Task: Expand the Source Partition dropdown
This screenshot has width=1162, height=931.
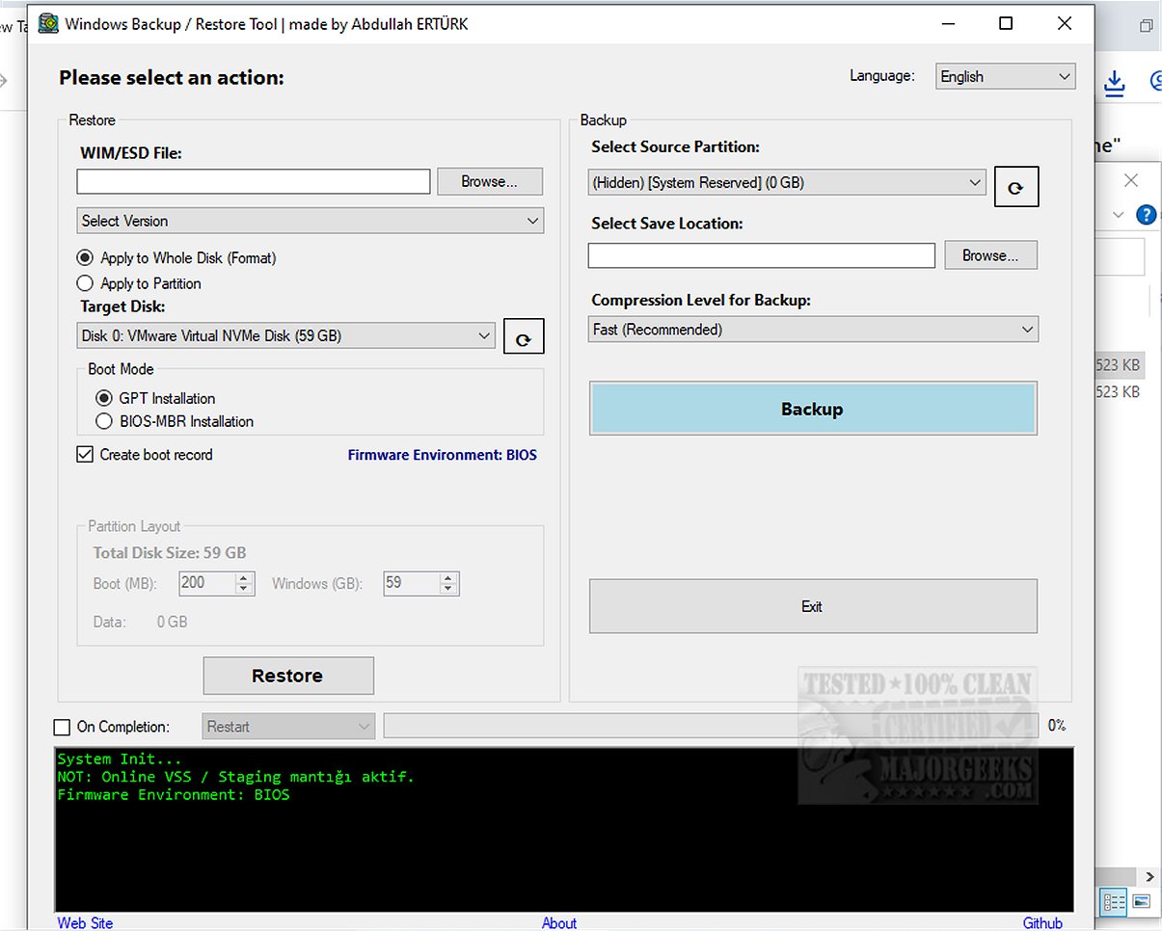Action: point(787,182)
